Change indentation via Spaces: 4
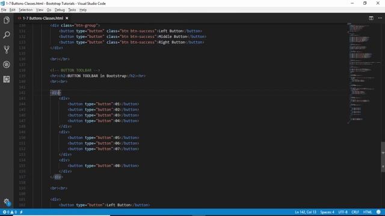The width and height of the screenshot is (385, 216). [x=327, y=212]
